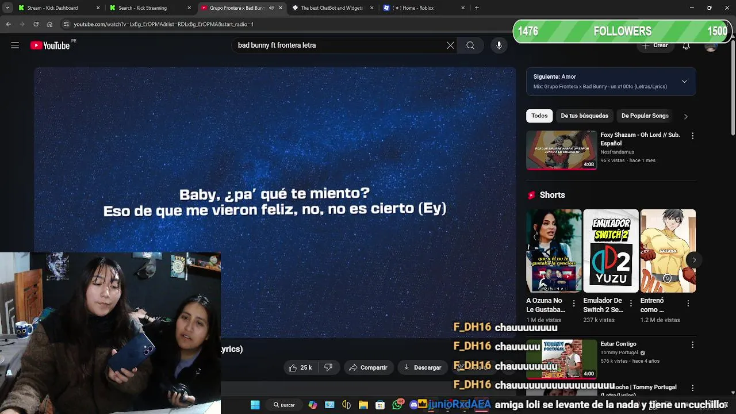
Task: Open Discord from taskbar
Action: pos(413,405)
